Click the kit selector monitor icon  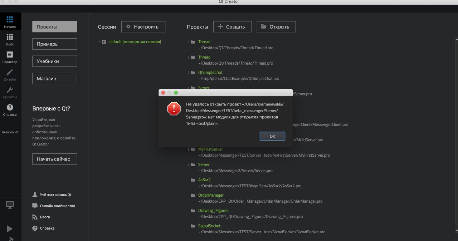(10, 205)
